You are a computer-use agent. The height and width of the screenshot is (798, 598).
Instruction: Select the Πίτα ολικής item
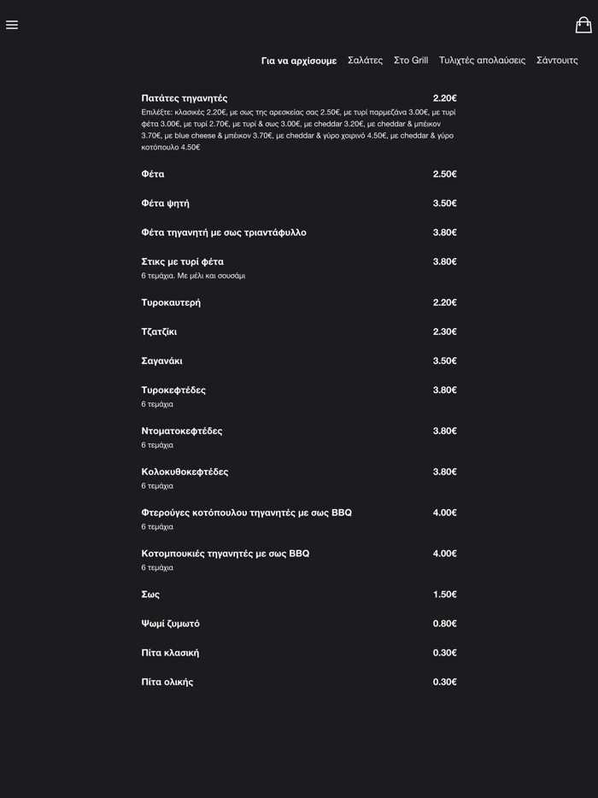[167, 682]
